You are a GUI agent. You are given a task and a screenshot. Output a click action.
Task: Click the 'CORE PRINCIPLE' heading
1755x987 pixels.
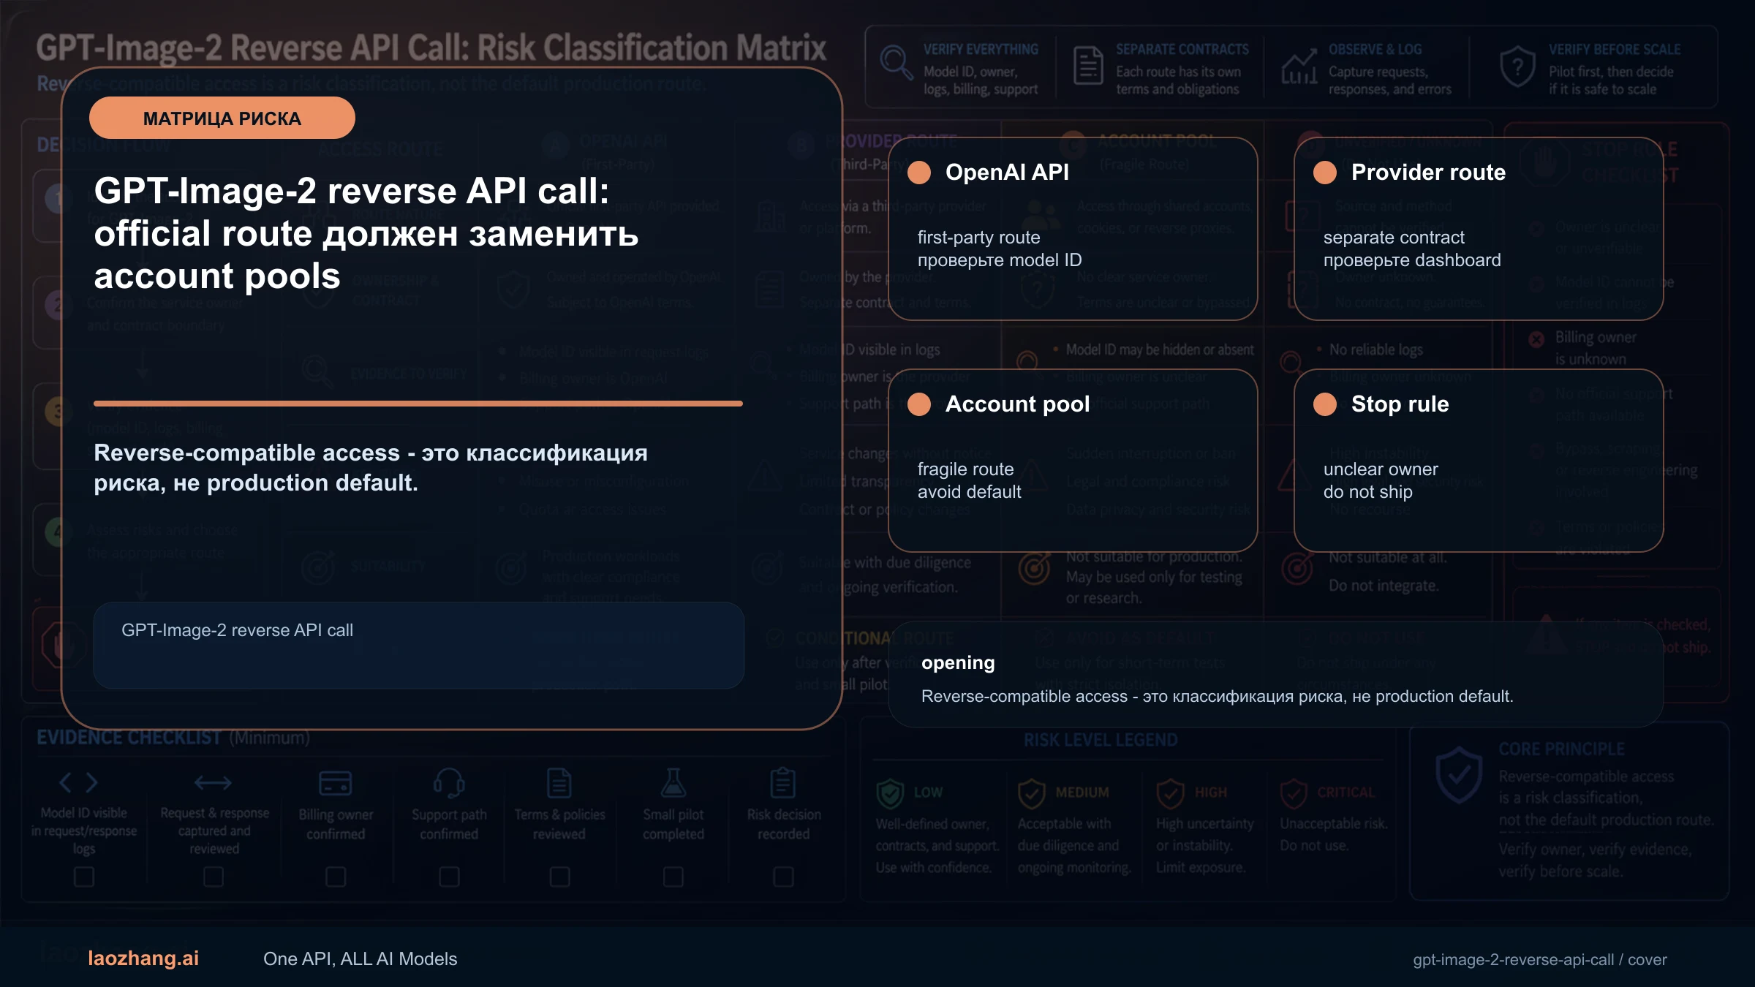pos(1562,749)
